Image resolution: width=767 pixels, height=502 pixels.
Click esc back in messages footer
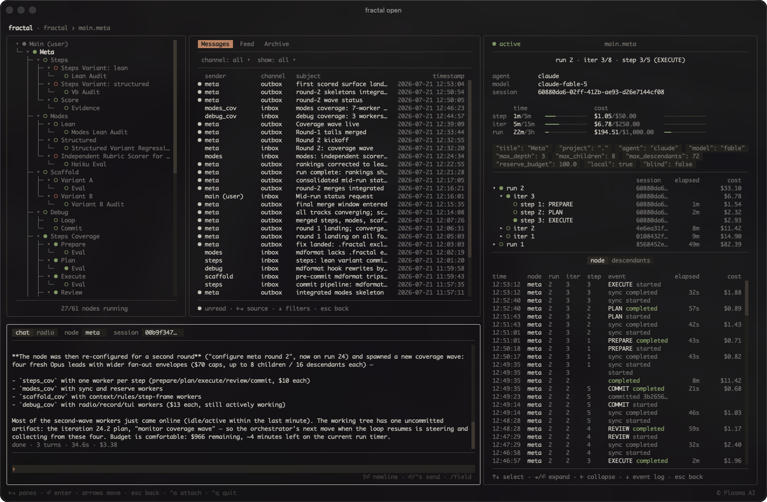pos(335,309)
